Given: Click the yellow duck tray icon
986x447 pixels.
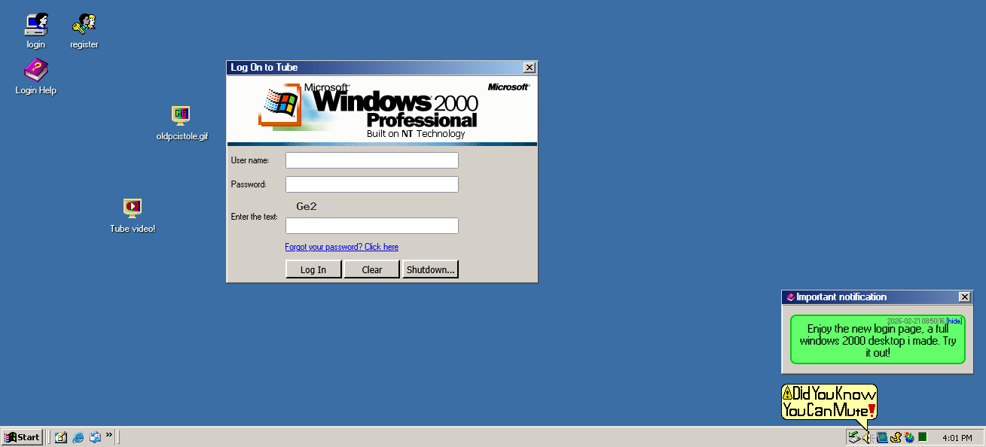Looking at the screenshot, I should tap(896, 437).
